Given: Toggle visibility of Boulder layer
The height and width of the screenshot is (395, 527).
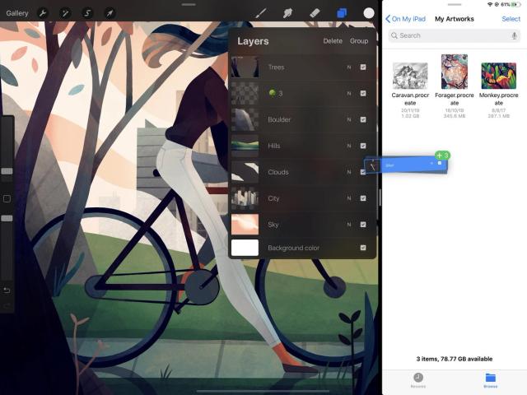Looking at the screenshot, I should point(363,119).
